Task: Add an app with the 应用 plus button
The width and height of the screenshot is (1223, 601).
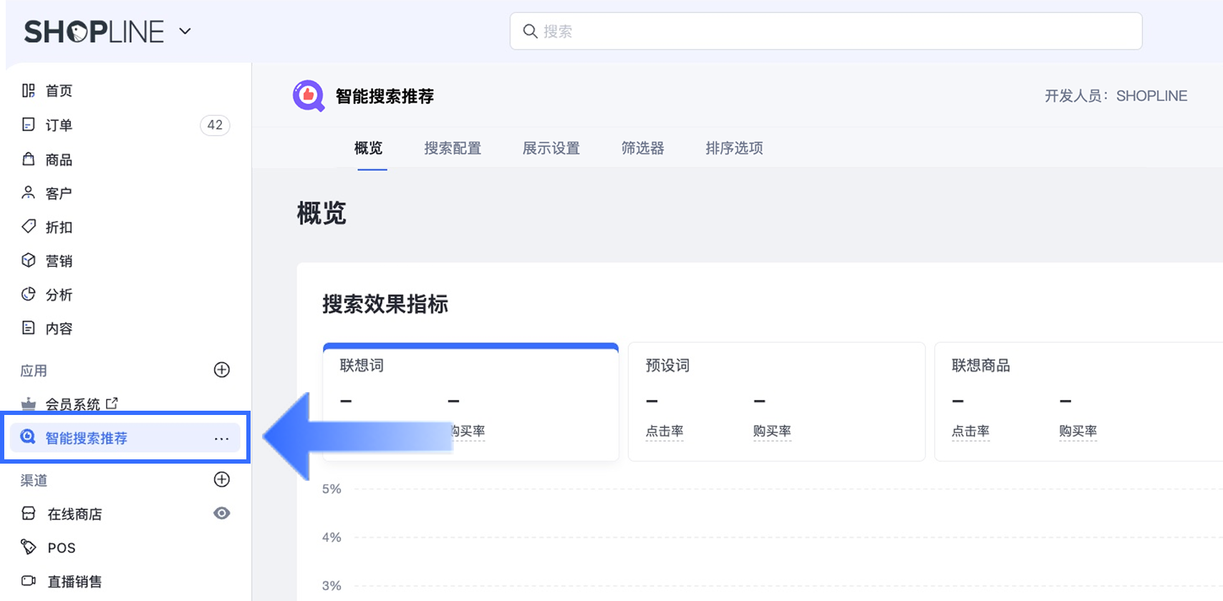Action: click(222, 370)
